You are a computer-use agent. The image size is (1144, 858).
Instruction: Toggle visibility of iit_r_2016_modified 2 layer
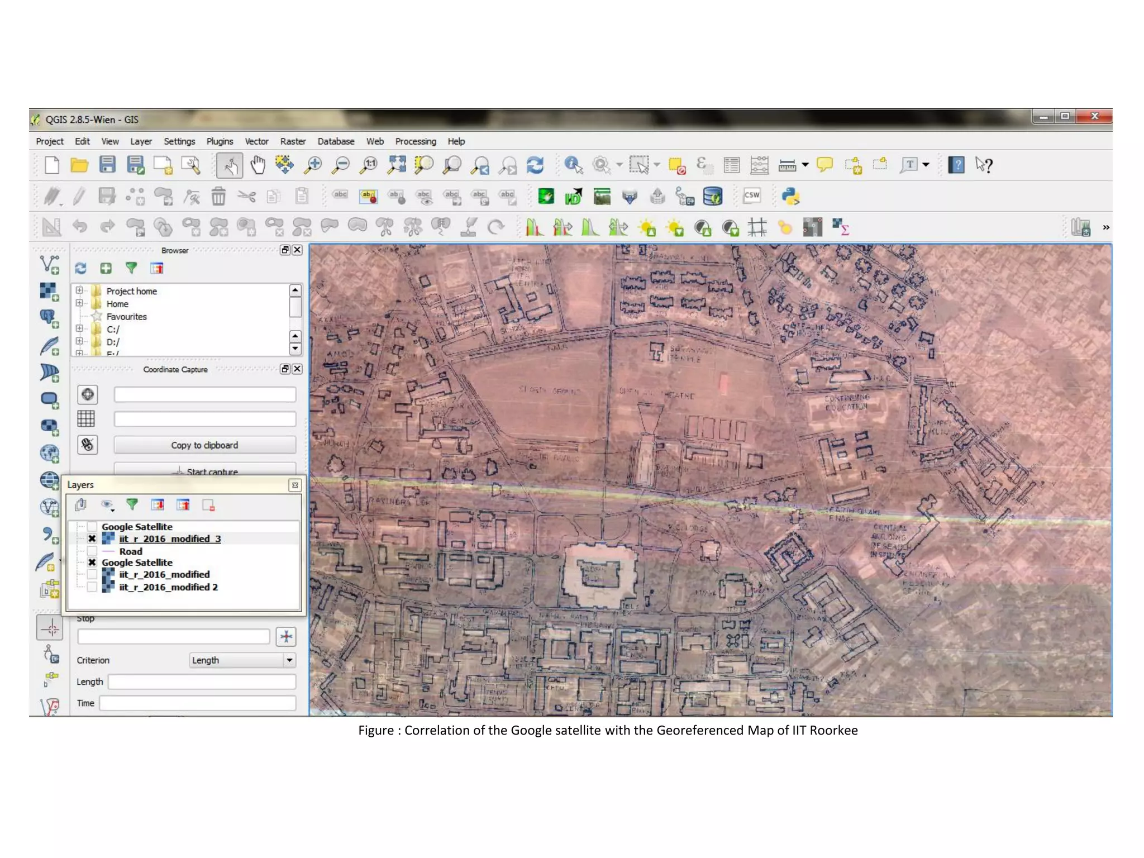click(92, 587)
